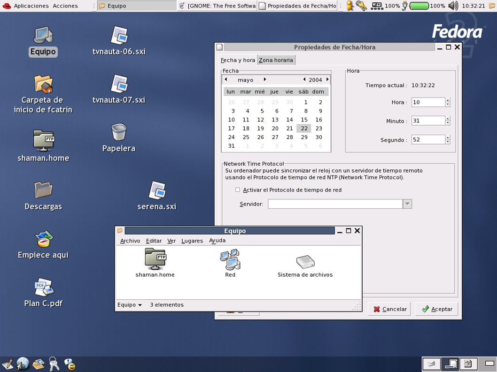Click the Cancelar button
The height and width of the screenshot is (372, 497).
pyautogui.click(x=389, y=309)
